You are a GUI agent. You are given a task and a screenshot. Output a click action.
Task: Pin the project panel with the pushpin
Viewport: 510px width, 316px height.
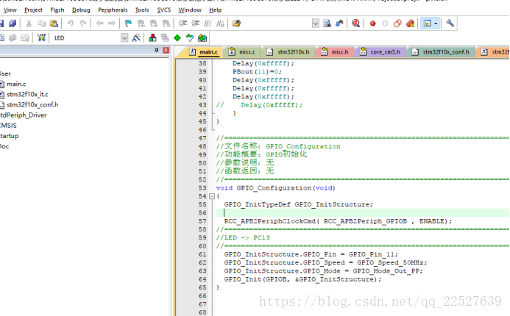pyautogui.click(x=156, y=51)
